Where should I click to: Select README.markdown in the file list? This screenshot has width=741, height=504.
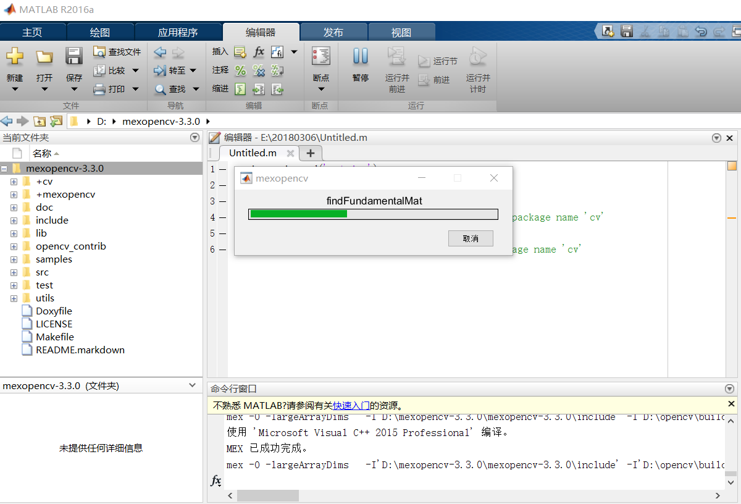click(x=80, y=350)
